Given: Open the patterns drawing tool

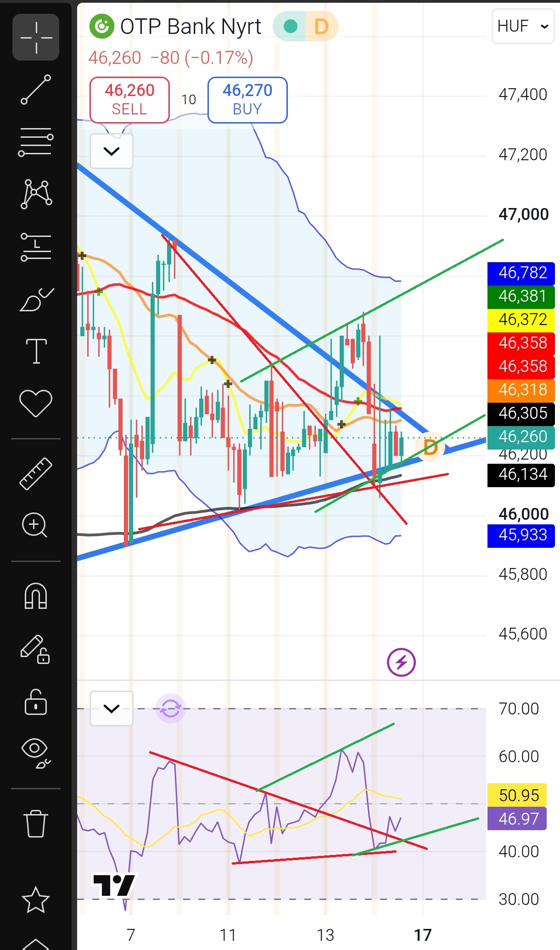Looking at the screenshot, I should coord(36,194).
